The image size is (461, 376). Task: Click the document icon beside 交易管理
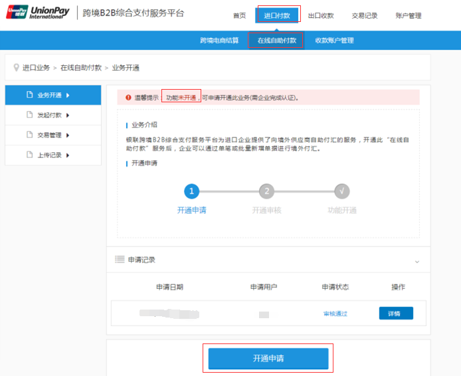29,135
